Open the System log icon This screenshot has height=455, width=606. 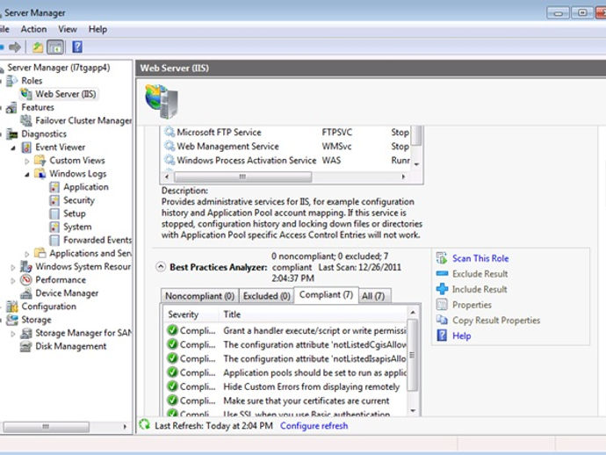(x=54, y=227)
